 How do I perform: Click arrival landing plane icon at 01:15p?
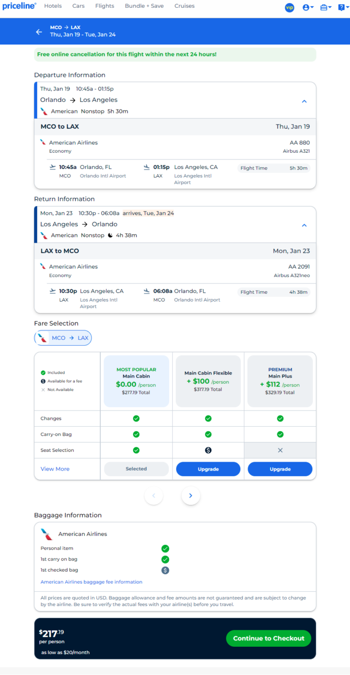(x=147, y=167)
